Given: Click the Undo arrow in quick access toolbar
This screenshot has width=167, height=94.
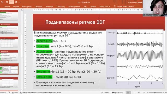Looking at the screenshot, I should click(x=2, y=2).
